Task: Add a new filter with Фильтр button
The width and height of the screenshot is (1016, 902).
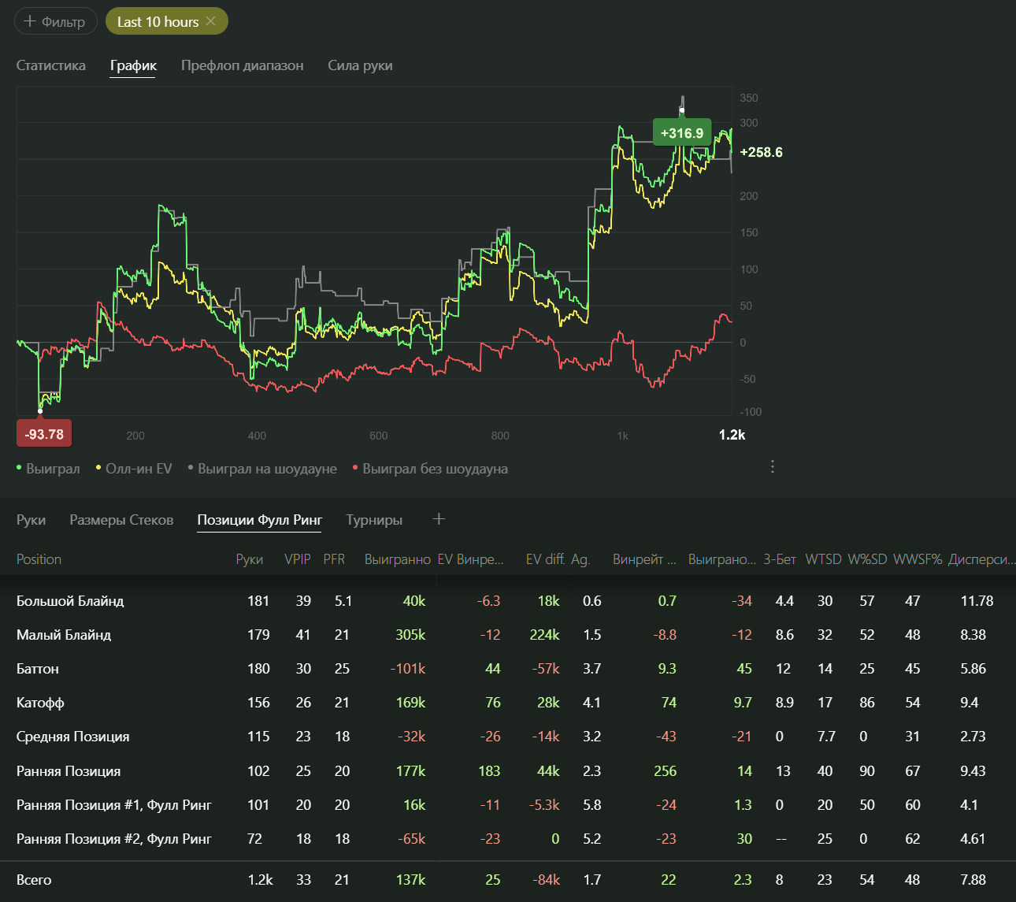Action: point(55,21)
